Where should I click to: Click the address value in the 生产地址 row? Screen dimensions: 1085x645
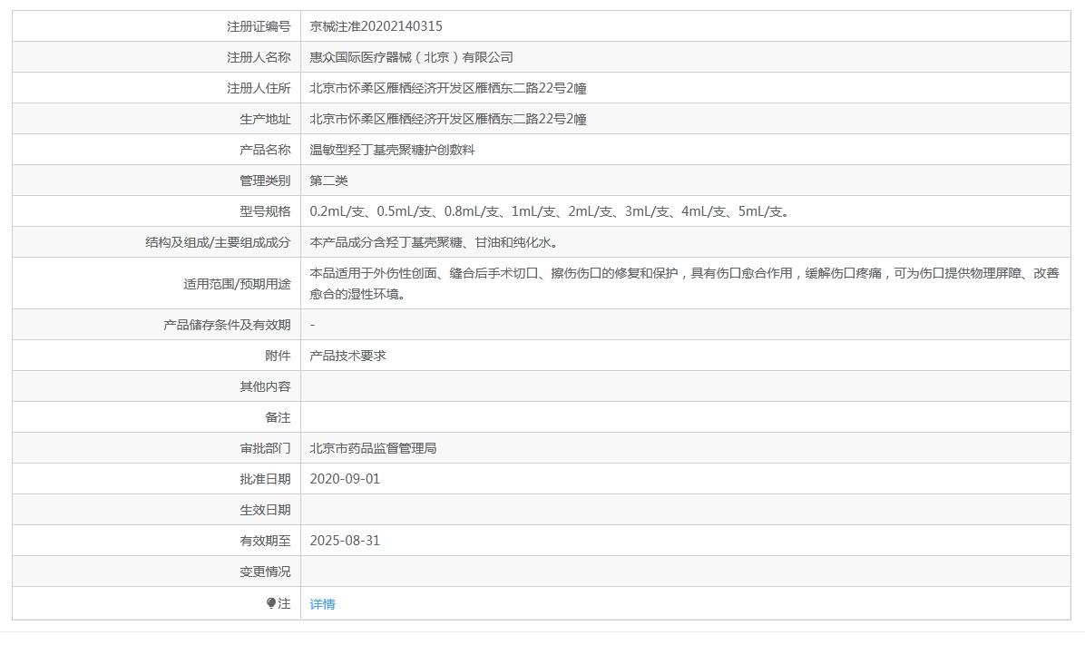(x=448, y=119)
